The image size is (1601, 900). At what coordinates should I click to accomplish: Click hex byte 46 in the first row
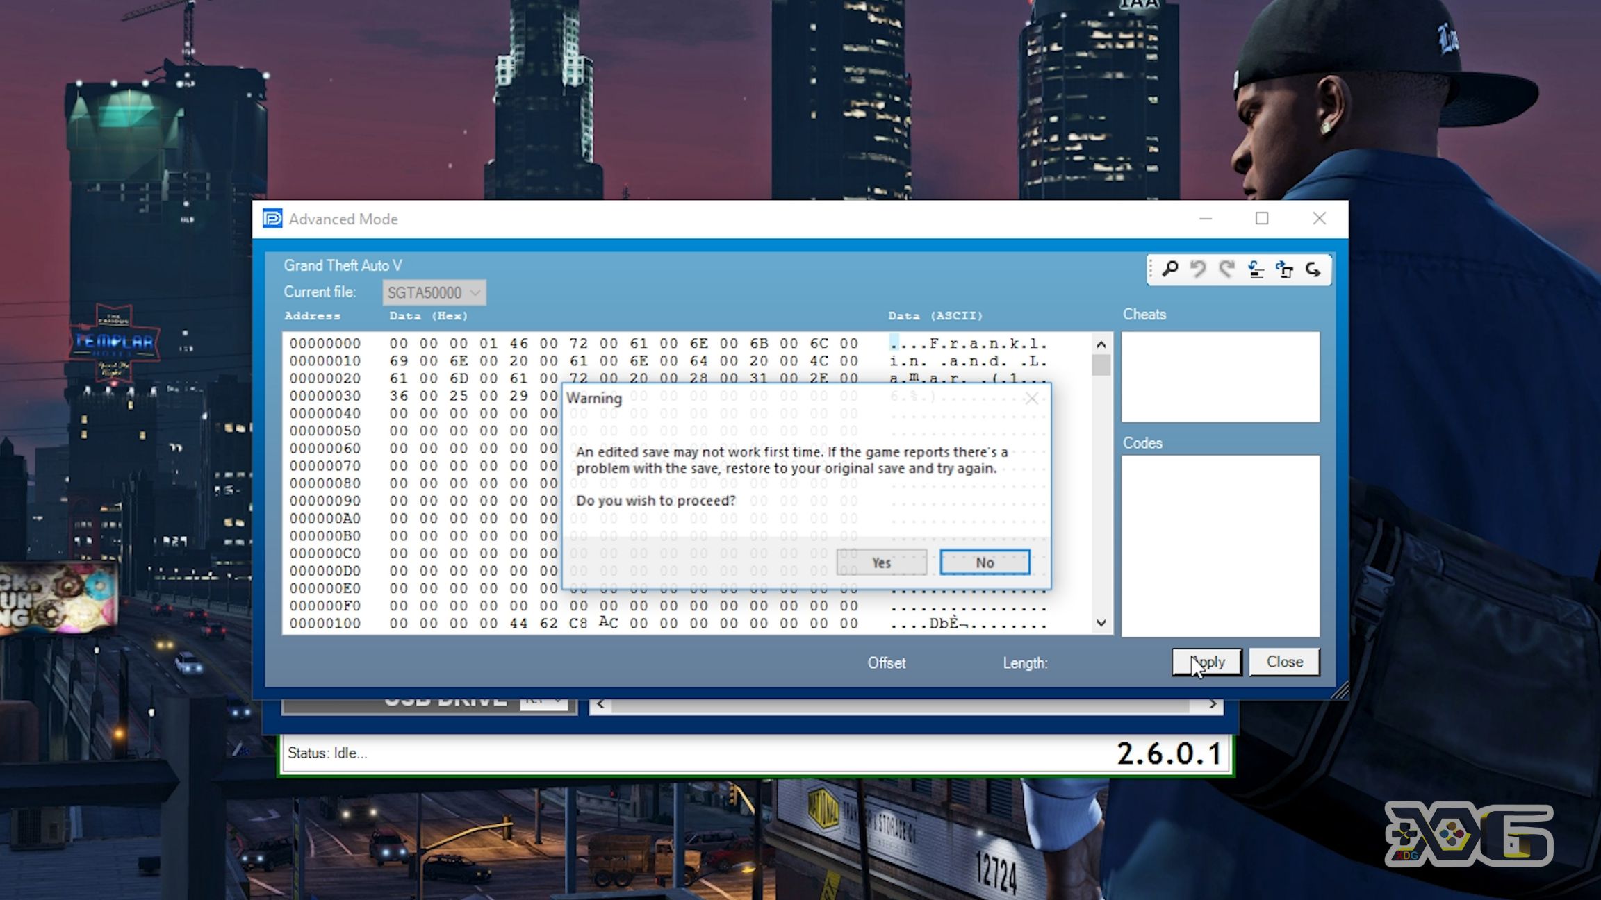pyautogui.click(x=518, y=343)
